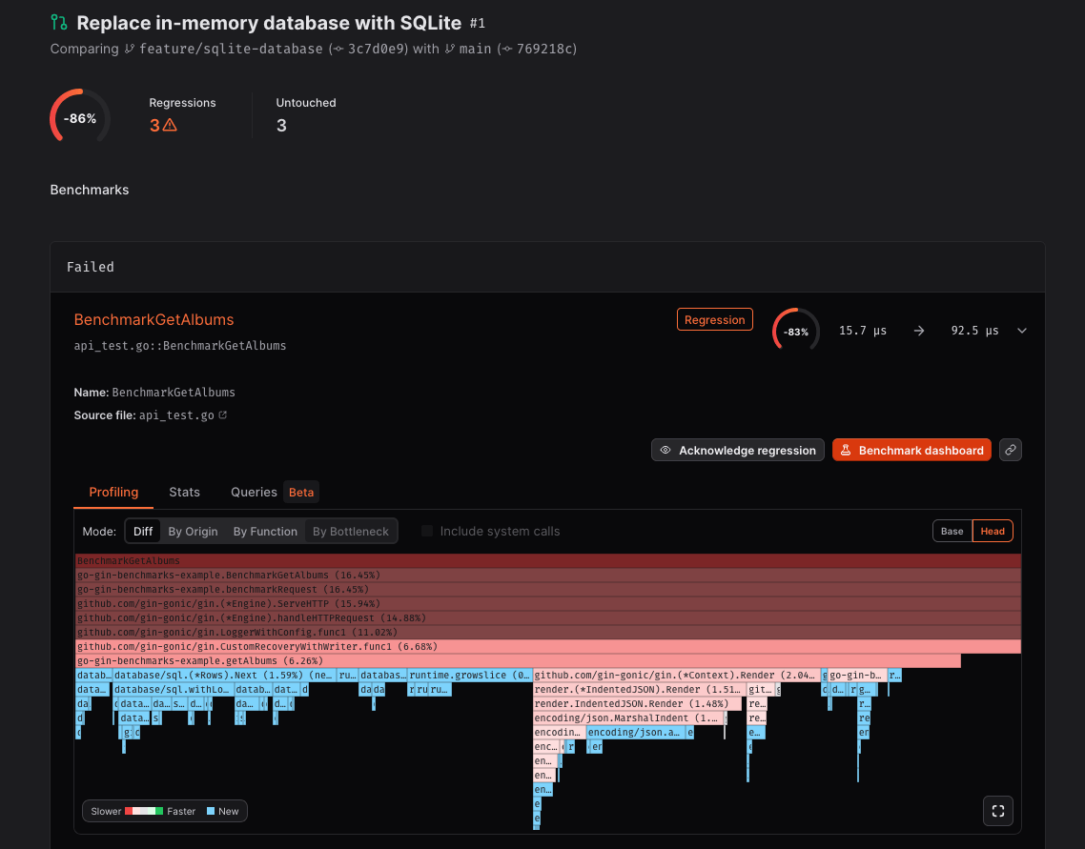This screenshot has height=849, width=1085.
Task: Open the api_test.go source file link
Action: tap(176, 414)
